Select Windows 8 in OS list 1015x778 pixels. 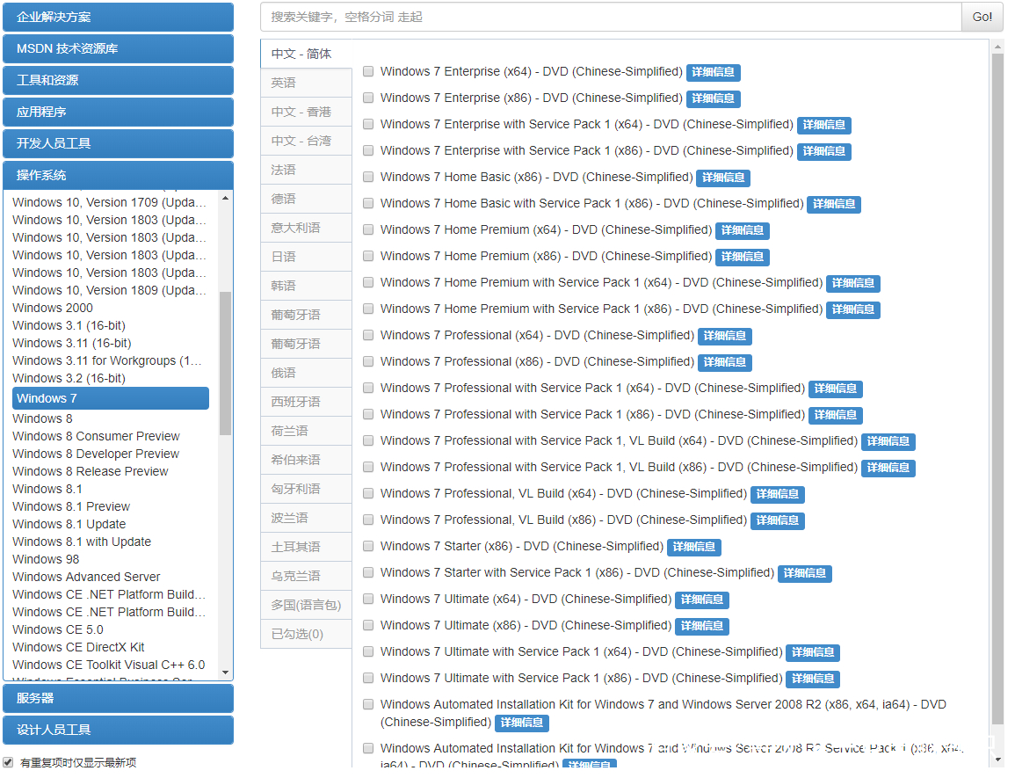[x=43, y=418]
